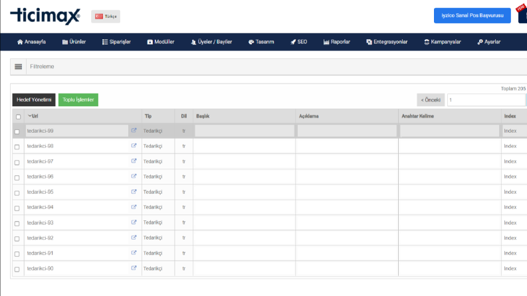The height and width of the screenshot is (296, 527).
Task: Open the Siparişler menu
Action: coord(116,42)
